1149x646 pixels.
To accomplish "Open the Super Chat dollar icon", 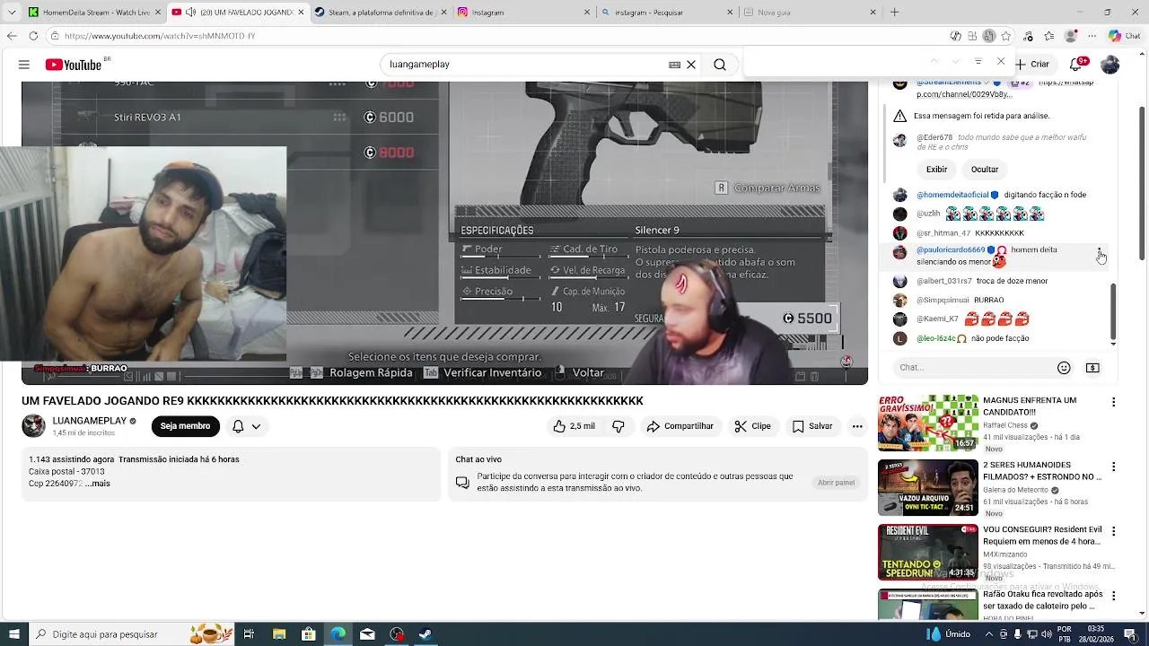I will (1092, 367).
